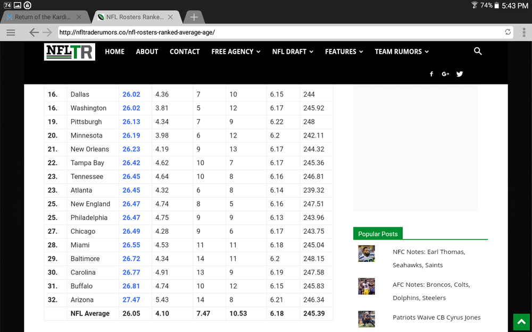Open browser overflow options menu
Screen dimensions: 532x332
[x=524, y=32]
